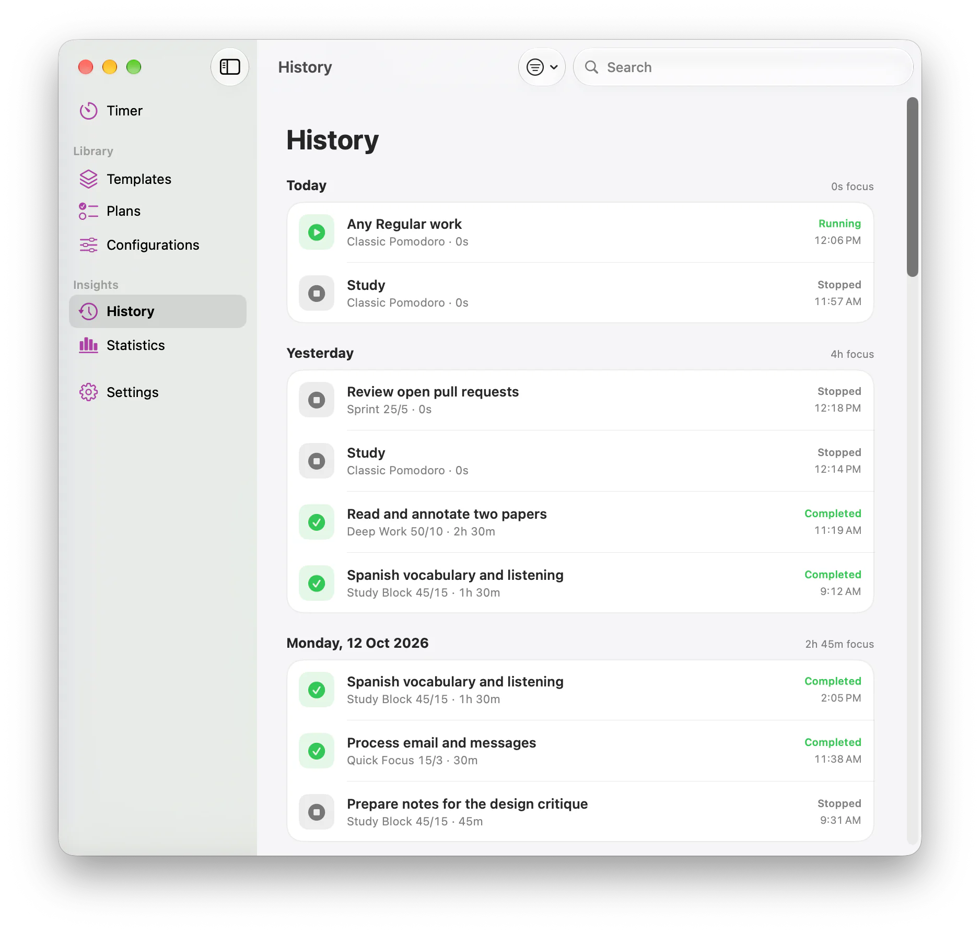980x933 pixels.
Task: Select the Review open pull requests entry title
Action: click(433, 392)
